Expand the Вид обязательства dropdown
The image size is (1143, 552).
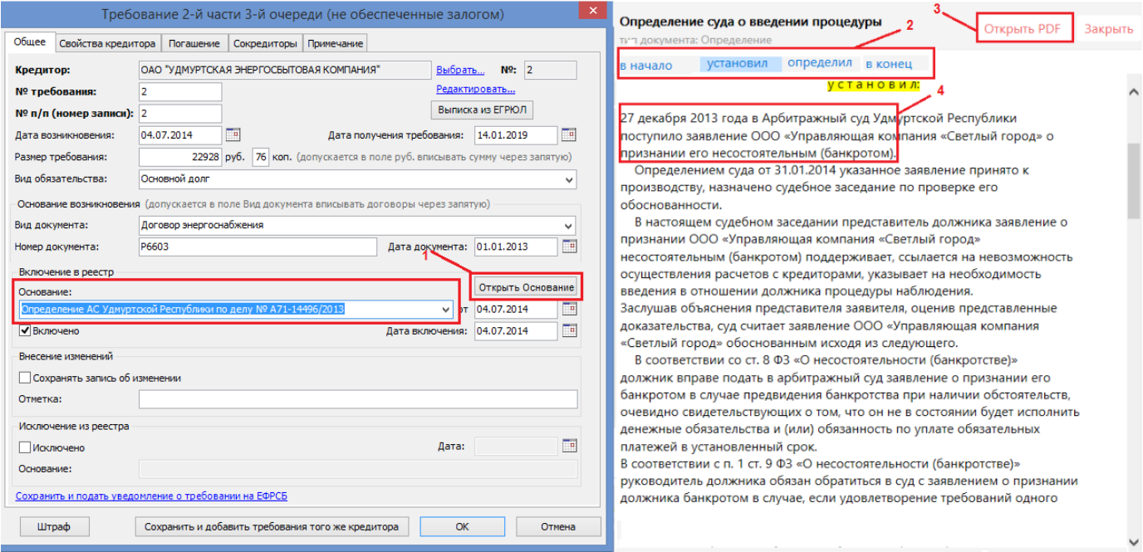569,179
